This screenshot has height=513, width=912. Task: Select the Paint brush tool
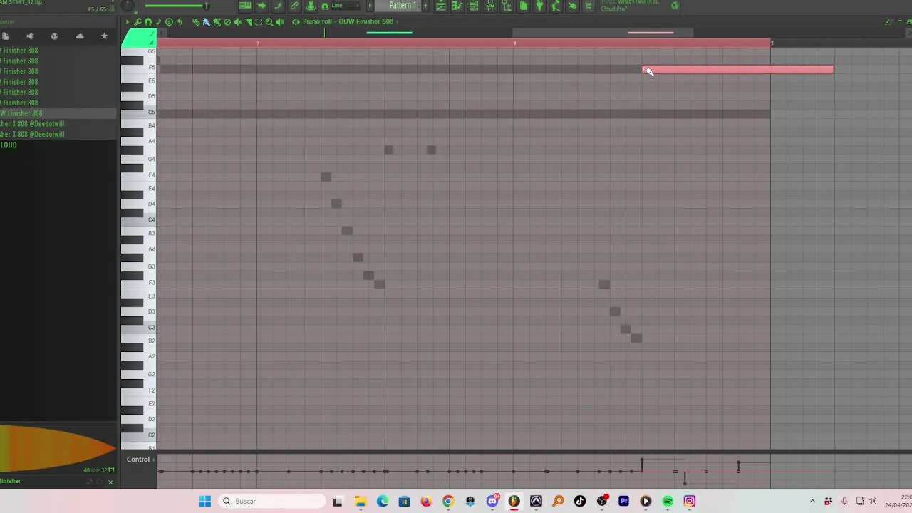(x=207, y=21)
